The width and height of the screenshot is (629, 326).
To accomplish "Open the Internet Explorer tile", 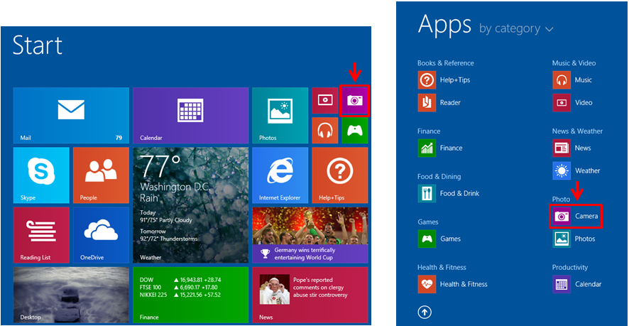I will pos(280,175).
